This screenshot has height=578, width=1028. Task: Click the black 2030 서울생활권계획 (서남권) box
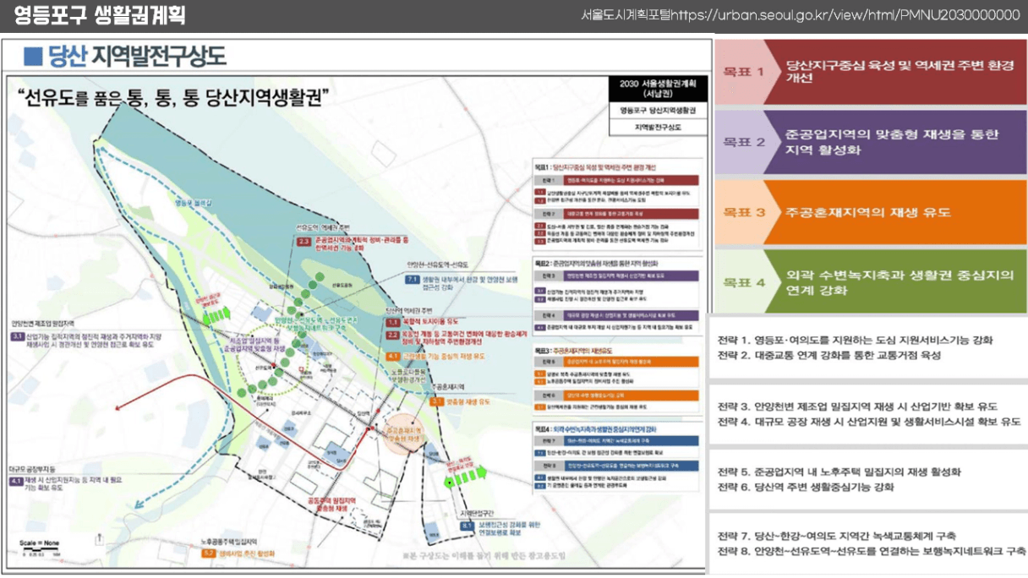(657, 88)
